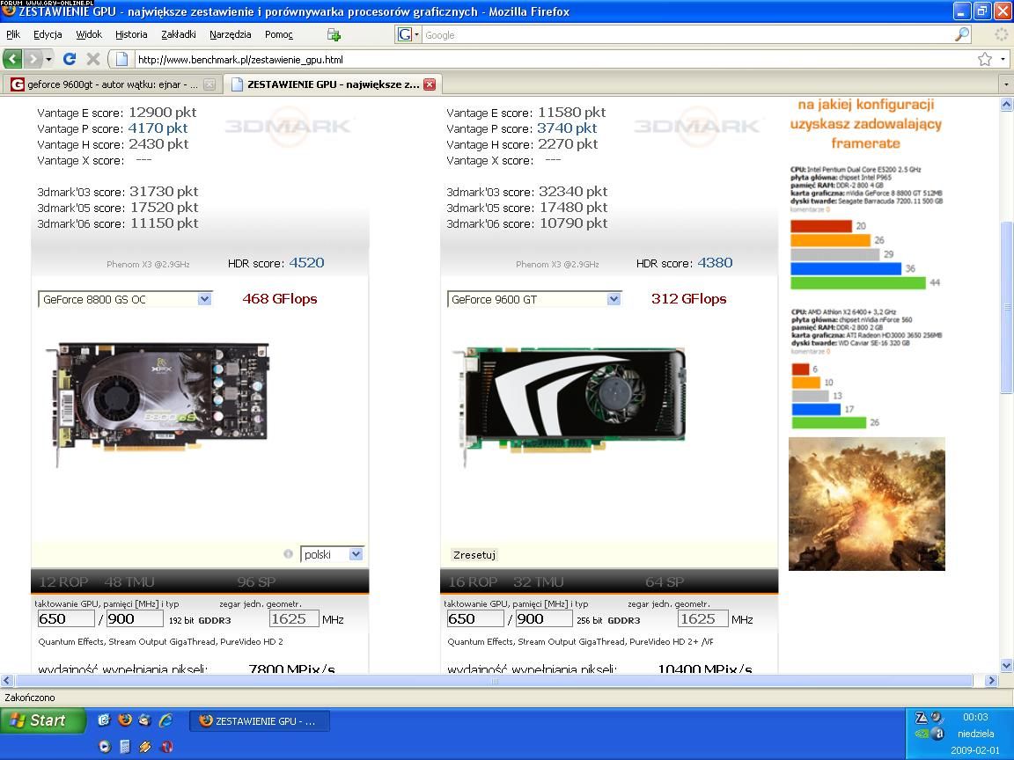
Task: Click the browser Back arrow button
Action: 12,59
